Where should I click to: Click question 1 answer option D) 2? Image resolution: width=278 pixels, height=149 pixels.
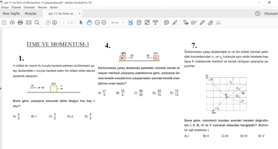click(70, 117)
